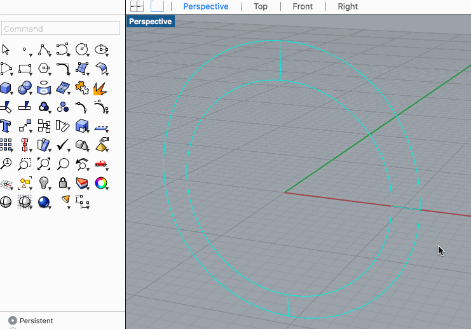This screenshot has width=471, height=329.
Task: Choose the Rotate 2D tool
Action: [x=62, y=126]
